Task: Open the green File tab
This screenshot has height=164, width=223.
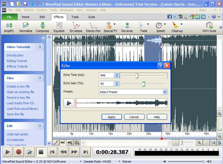Action: coord(9,17)
